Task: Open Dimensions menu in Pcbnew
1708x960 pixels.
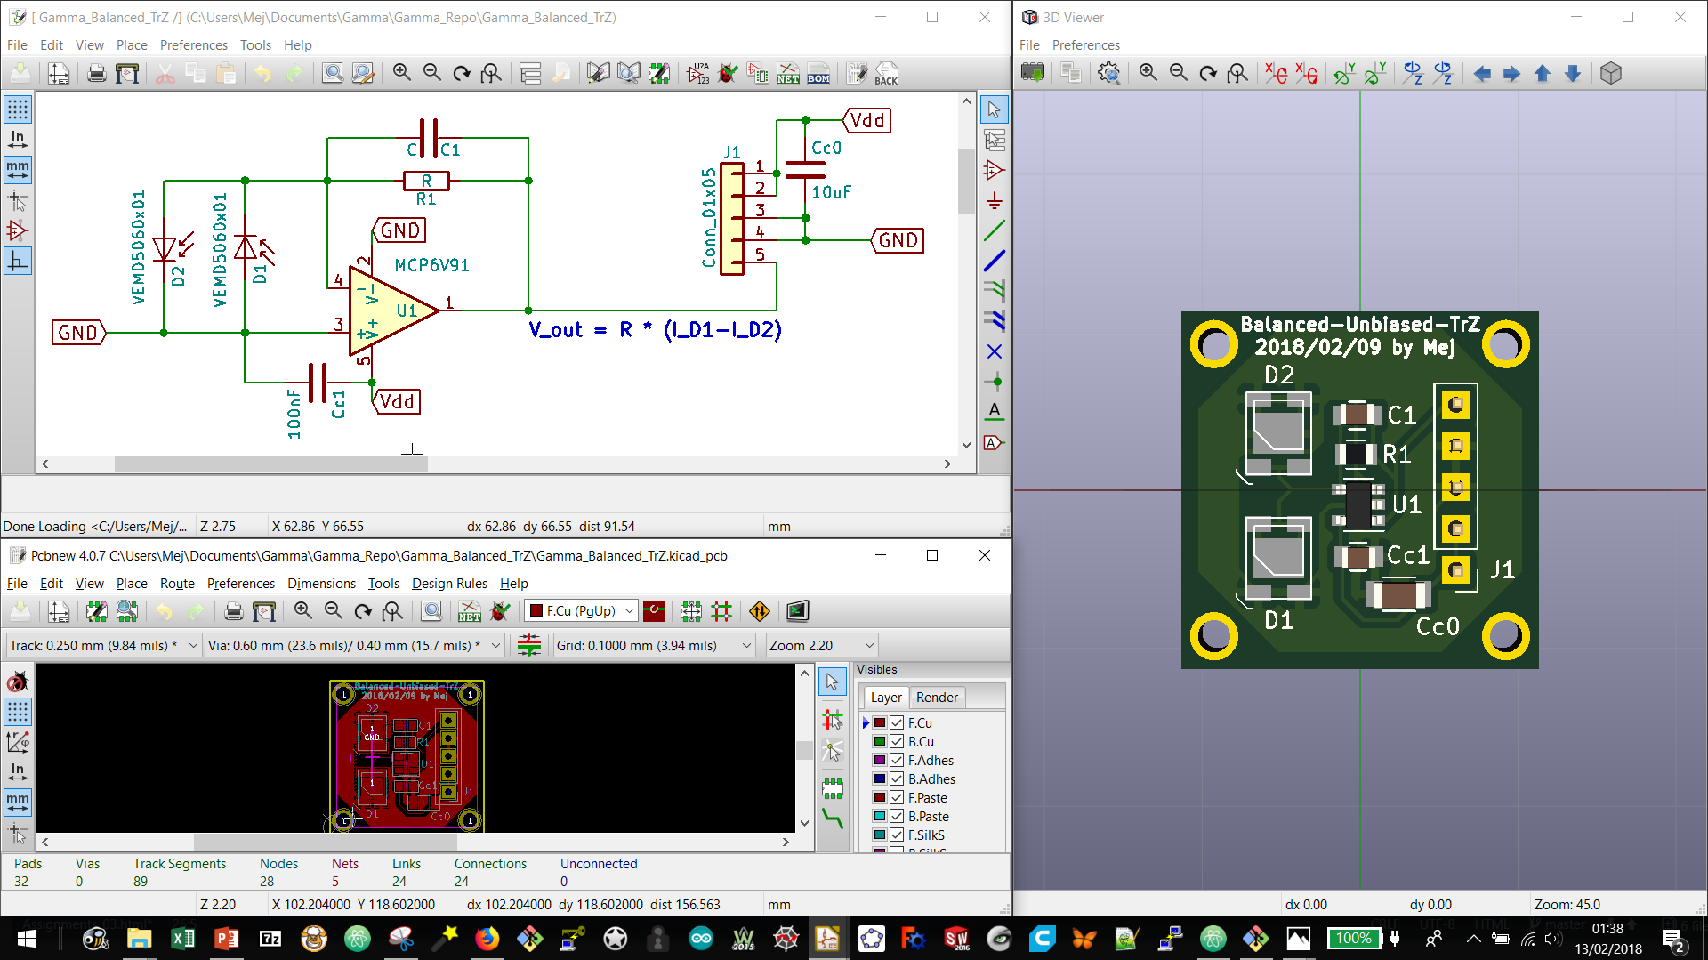Action: [321, 584]
